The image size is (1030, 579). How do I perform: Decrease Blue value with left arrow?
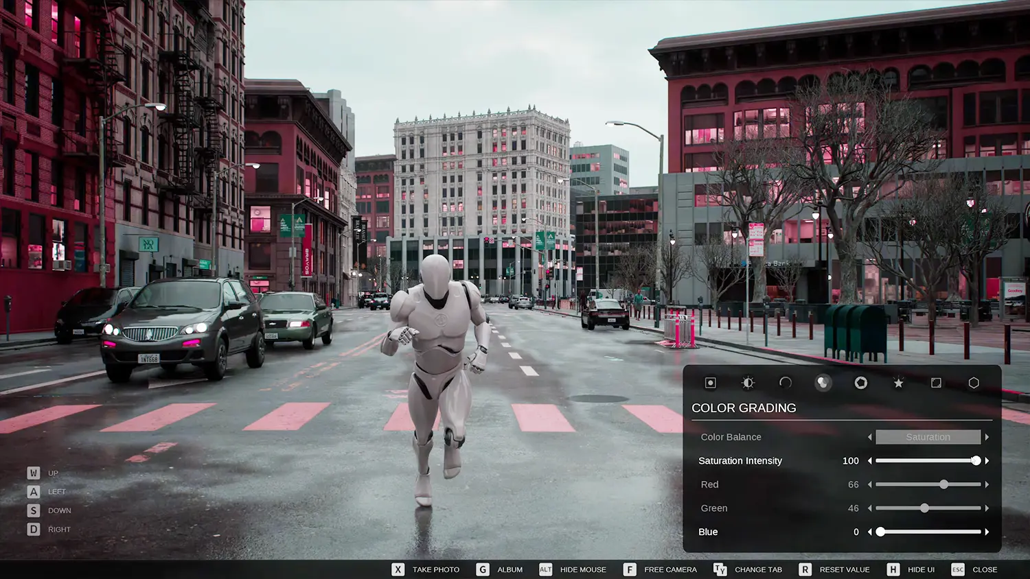870,532
